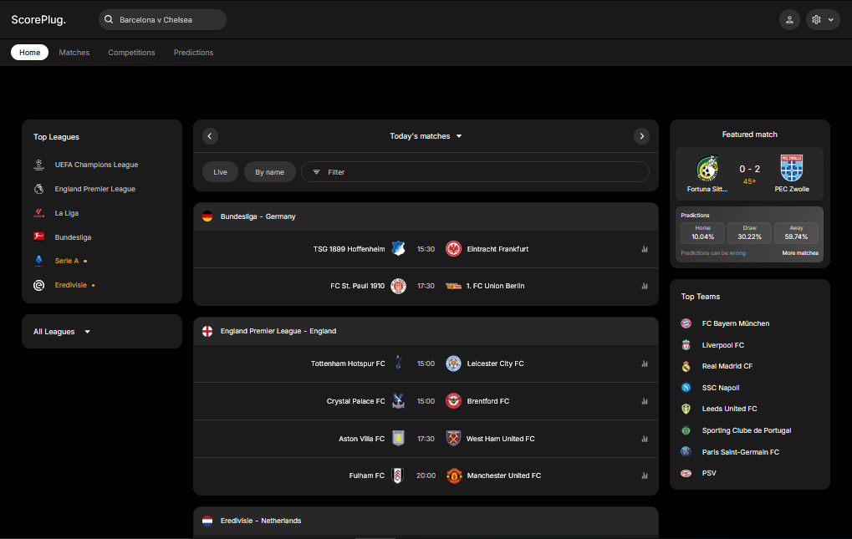Click the PEC Zwolle crest in Featured match
This screenshot has height=539, width=852.
pos(791,168)
